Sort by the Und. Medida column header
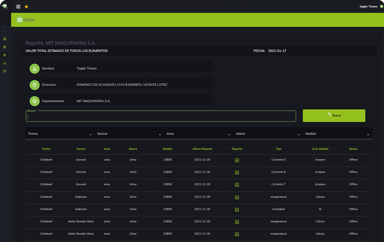 coord(320,149)
